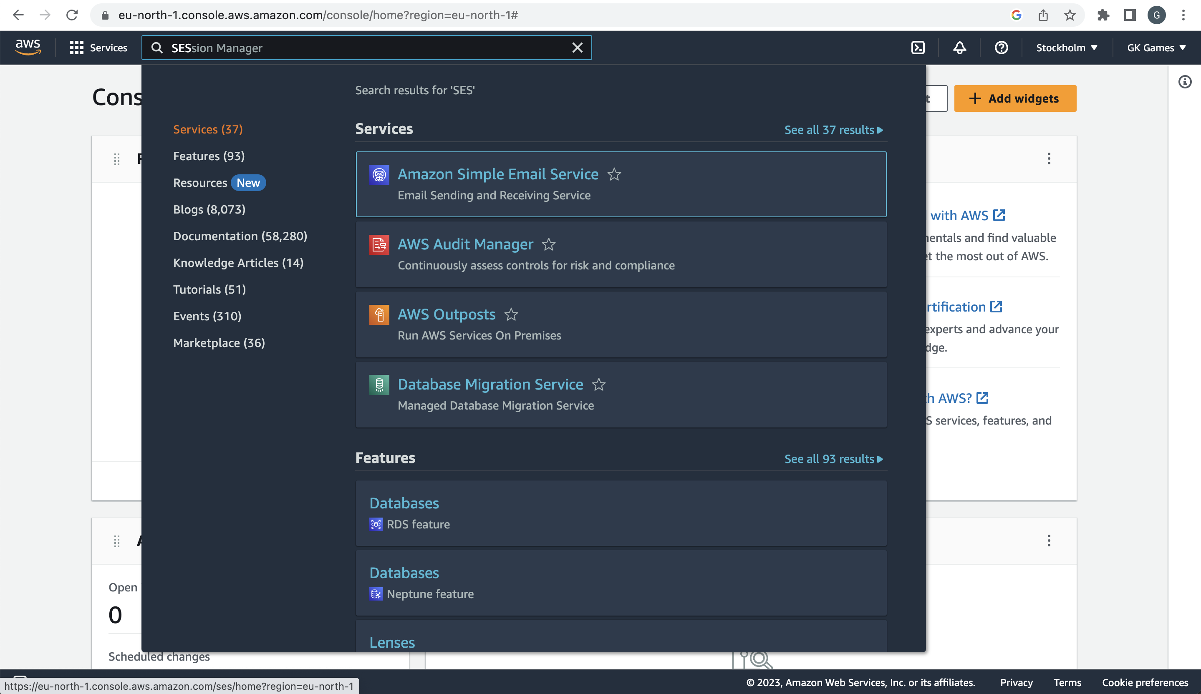
Task: Click the Add widgets button
Action: point(1014,98)
